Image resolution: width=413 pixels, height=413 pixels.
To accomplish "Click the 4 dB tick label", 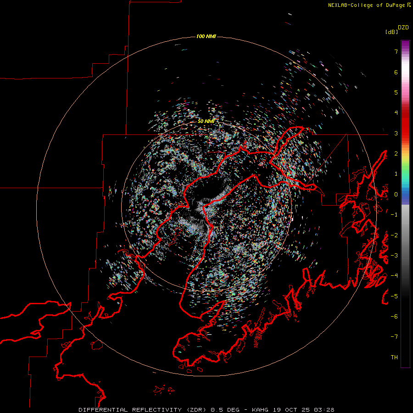I will pyautogui.click(x=396, y=113).
